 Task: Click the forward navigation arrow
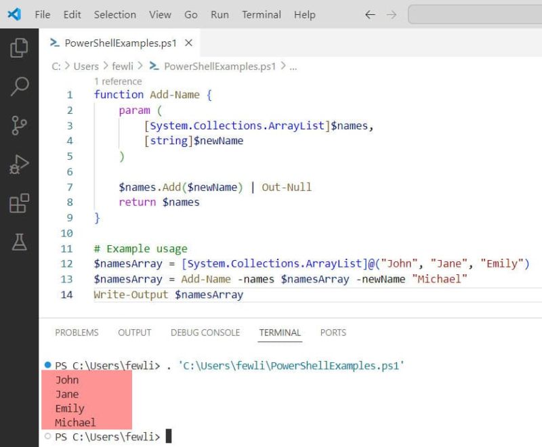point(392,14)
